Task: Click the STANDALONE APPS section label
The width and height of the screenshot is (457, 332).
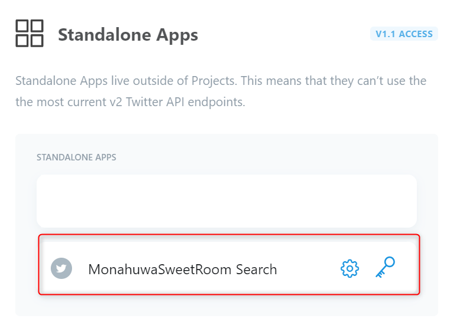Action: (76, 157)
